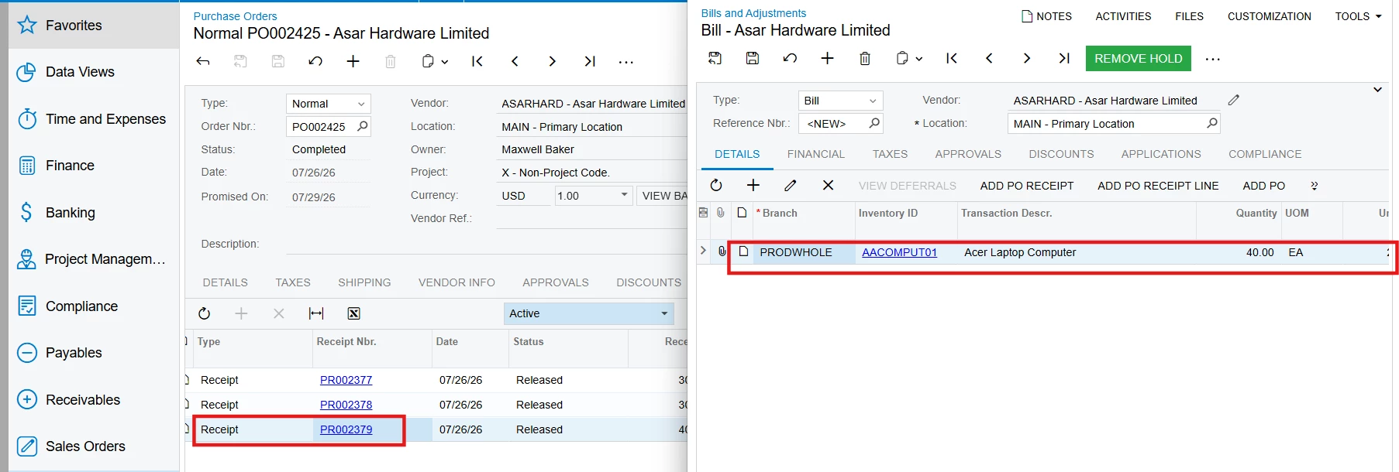Open NOTES for the Bill
Viewport: 1399px width, 472px height.
point(1046,16)
